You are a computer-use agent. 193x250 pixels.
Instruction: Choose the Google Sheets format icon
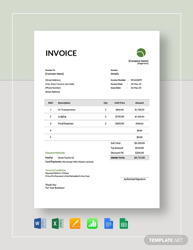[124, 224]
